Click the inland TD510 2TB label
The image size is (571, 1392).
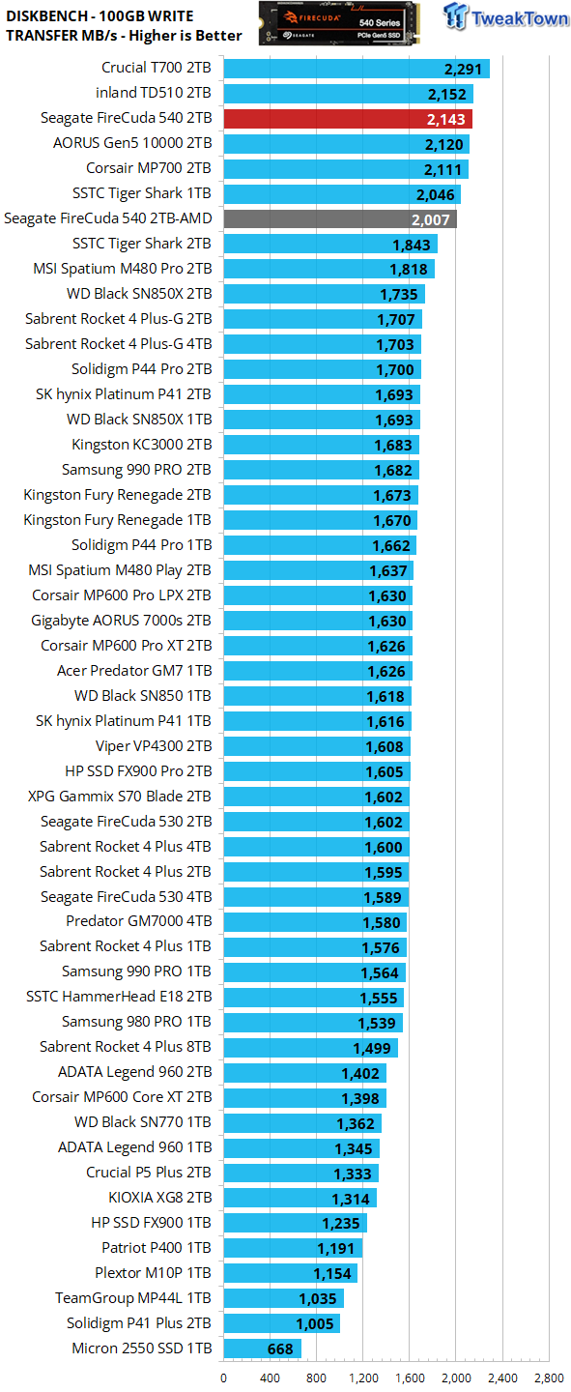pos(154,93)
